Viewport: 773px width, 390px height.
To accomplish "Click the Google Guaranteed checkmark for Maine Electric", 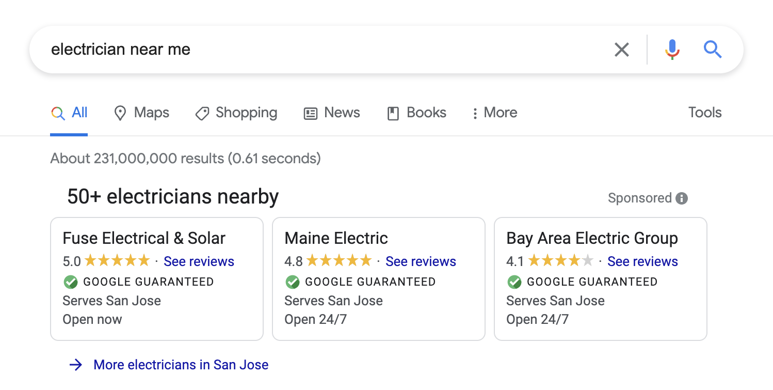I will (x=293, y=282).
